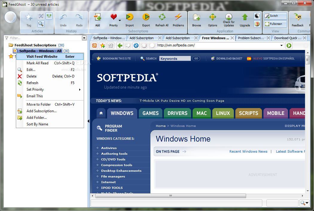The image size is (314, 211).
Task: Click the crossed-tools icon in Articles group
Action: click(41, 16)
